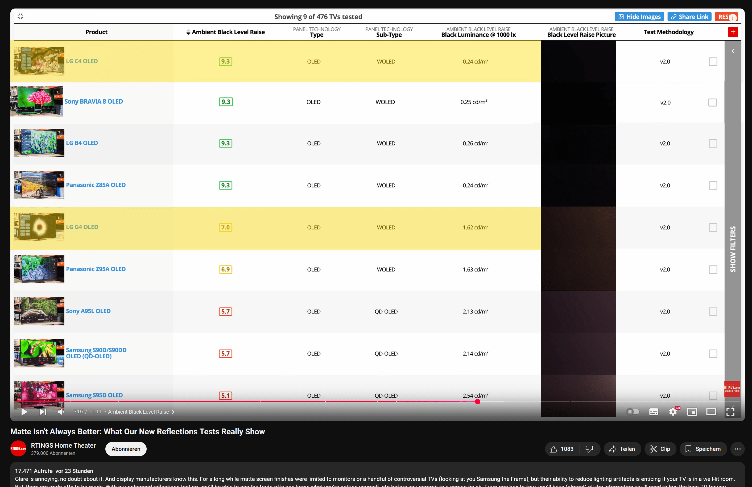Check the LG B4 OLED checkbox
Image resolution: width=752 pixels, height=487 pixels.
coord(713,143)
